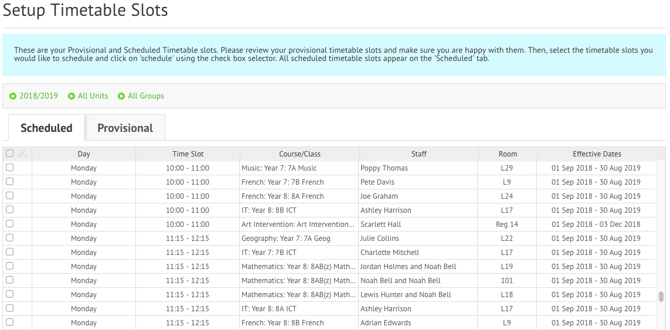Expand the All Groups filter

tap(145, 96)
